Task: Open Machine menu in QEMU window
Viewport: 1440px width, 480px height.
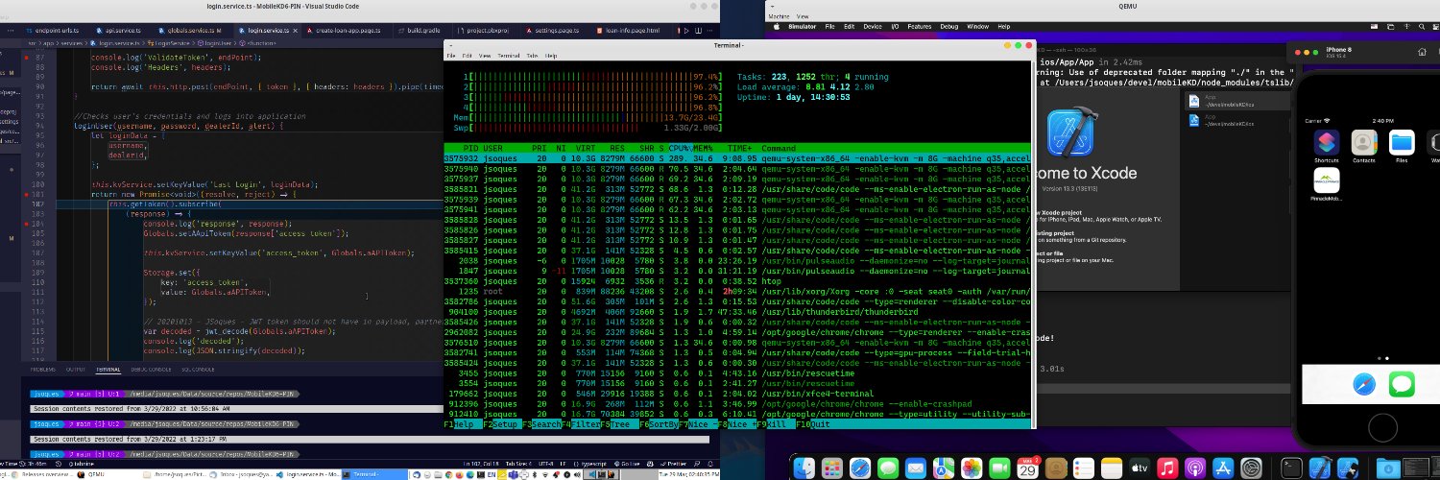Action: click(780, 16)
